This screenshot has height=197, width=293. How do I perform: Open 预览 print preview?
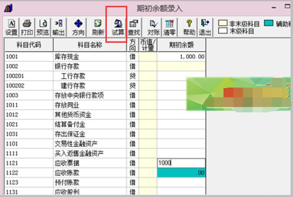tap(43, 27)
